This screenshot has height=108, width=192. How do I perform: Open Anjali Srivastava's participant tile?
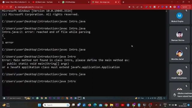pos(179,72)
